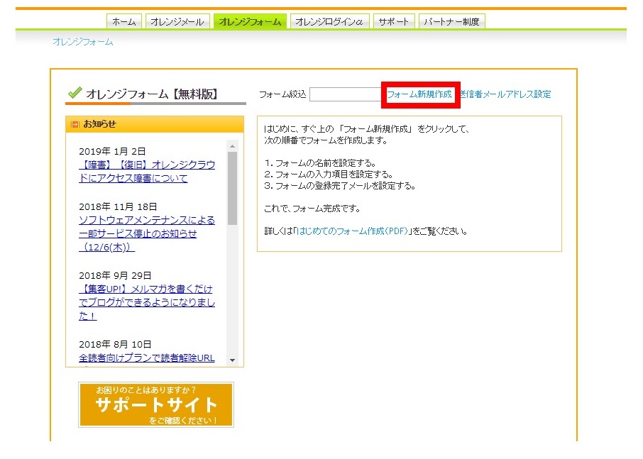Click the news panel scrollbar thumb
643x459 pixels.
click(232, 188)
